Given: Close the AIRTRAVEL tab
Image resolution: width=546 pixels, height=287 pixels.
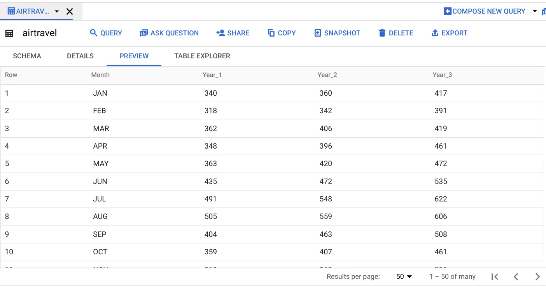Looking at the screenshot, I should coord(70,12).
